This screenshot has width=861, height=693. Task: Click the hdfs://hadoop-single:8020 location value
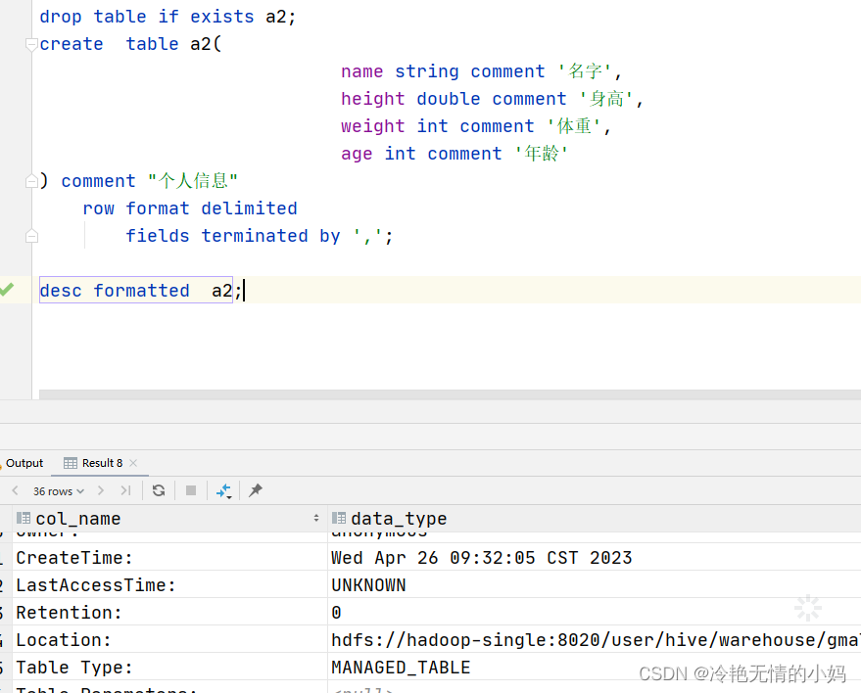coord(596,640)
